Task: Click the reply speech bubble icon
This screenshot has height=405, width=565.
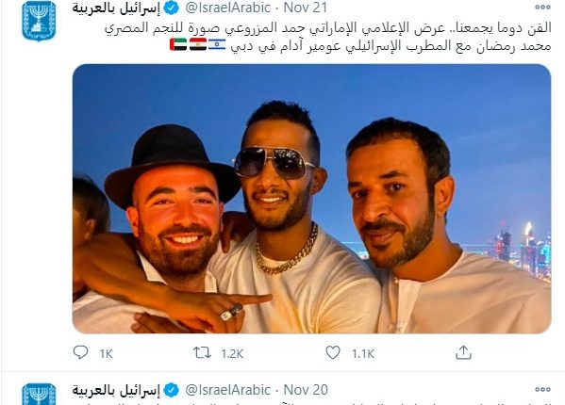Action: click(x=80, y=352)
